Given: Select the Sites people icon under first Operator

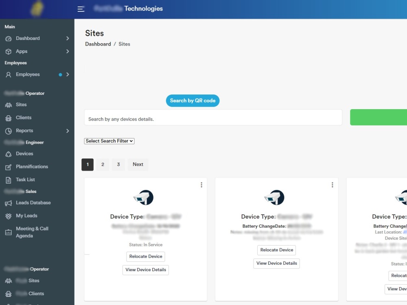Looking at the screenshot, I should point(8,105).
